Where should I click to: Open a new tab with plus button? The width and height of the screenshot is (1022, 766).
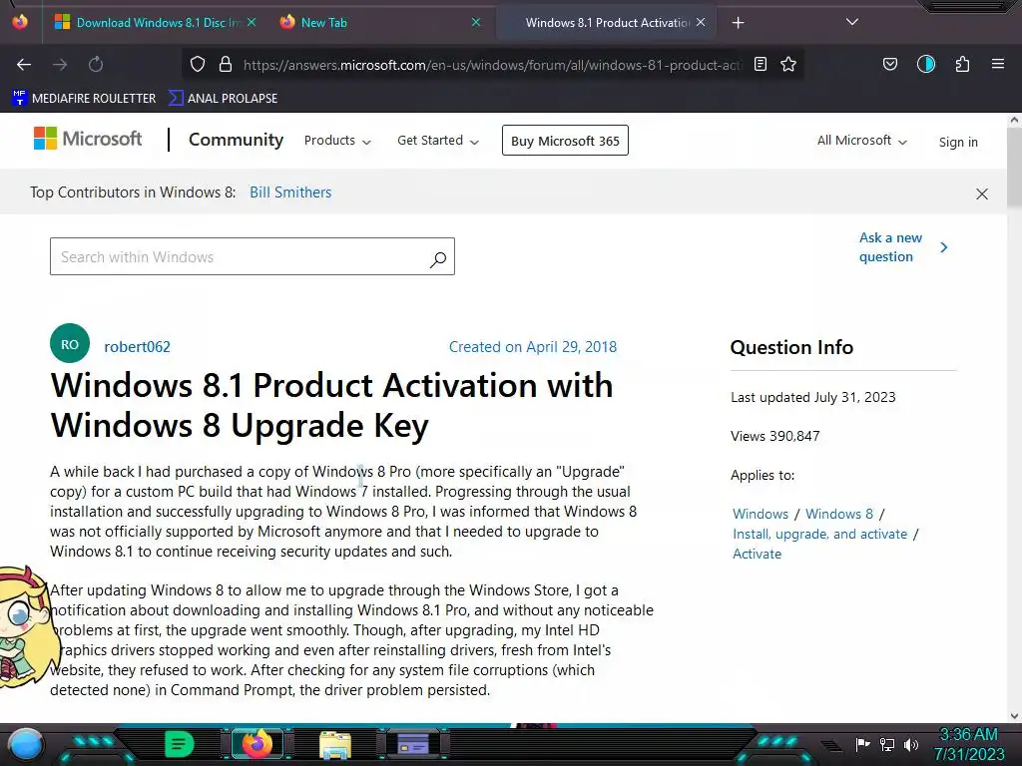pos(738,23)
